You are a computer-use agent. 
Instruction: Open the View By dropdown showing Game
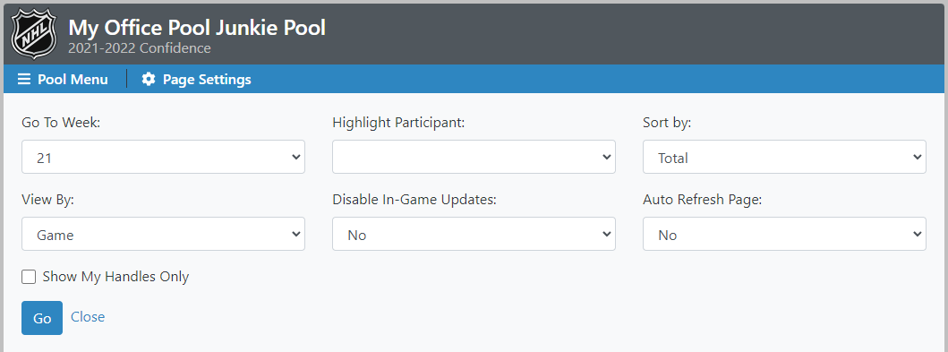(x=163, y=234)
